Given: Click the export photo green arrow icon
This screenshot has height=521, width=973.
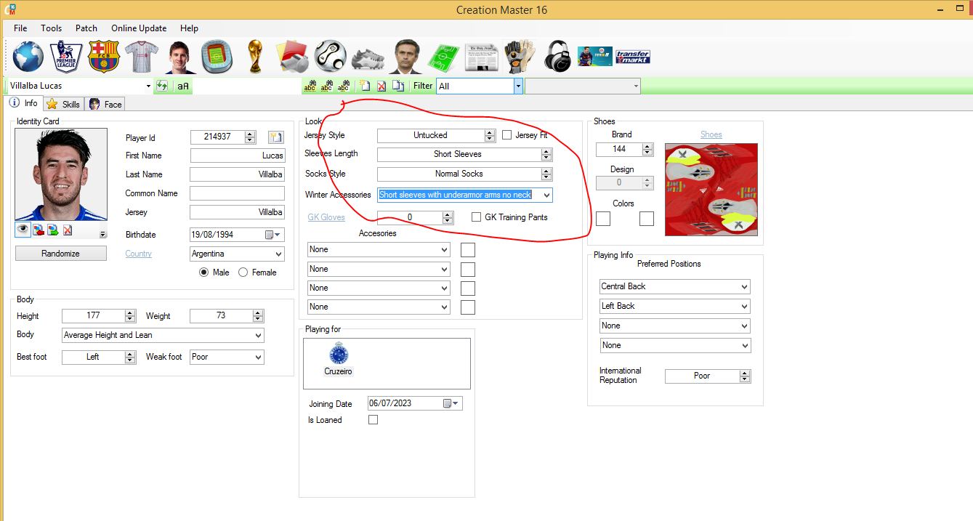Looking at the screenshot, I should point(53,230).
